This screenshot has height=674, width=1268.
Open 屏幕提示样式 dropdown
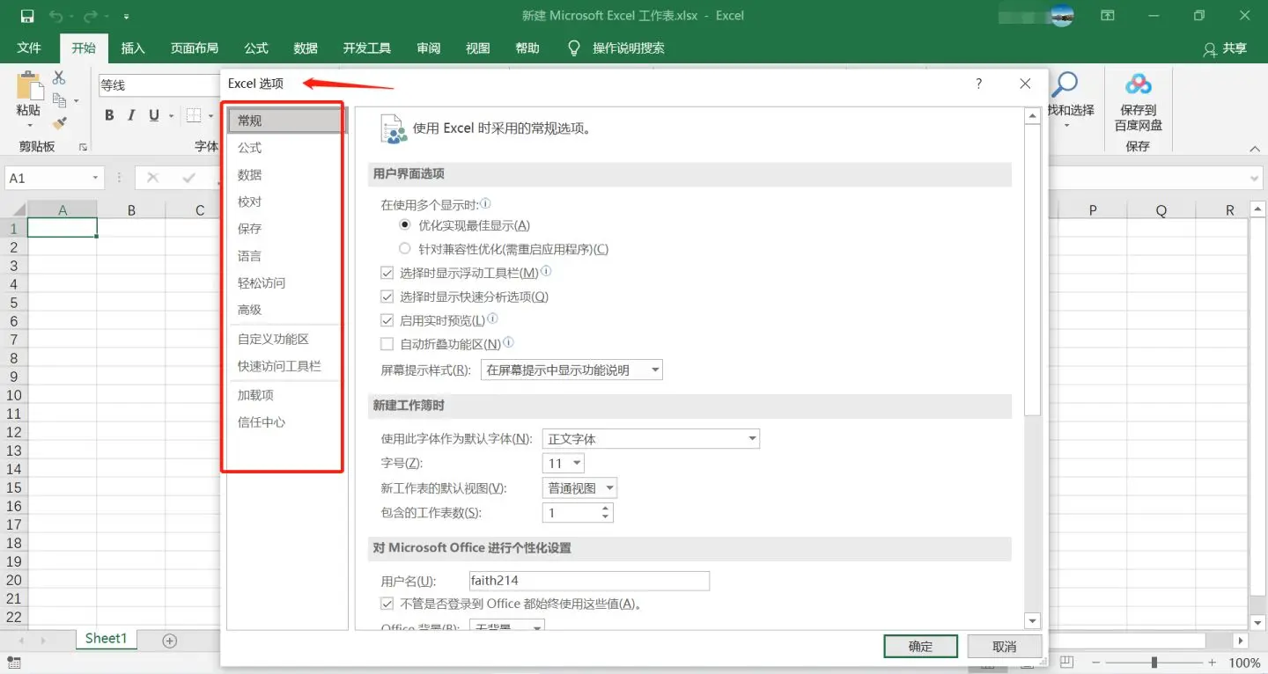coord(571,370)
